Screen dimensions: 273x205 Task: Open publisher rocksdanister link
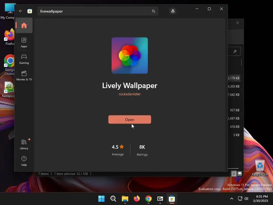click(130, 94)
